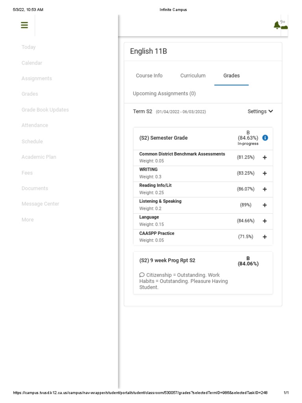Open Grade Book Updates link

[x=45, y=110]
